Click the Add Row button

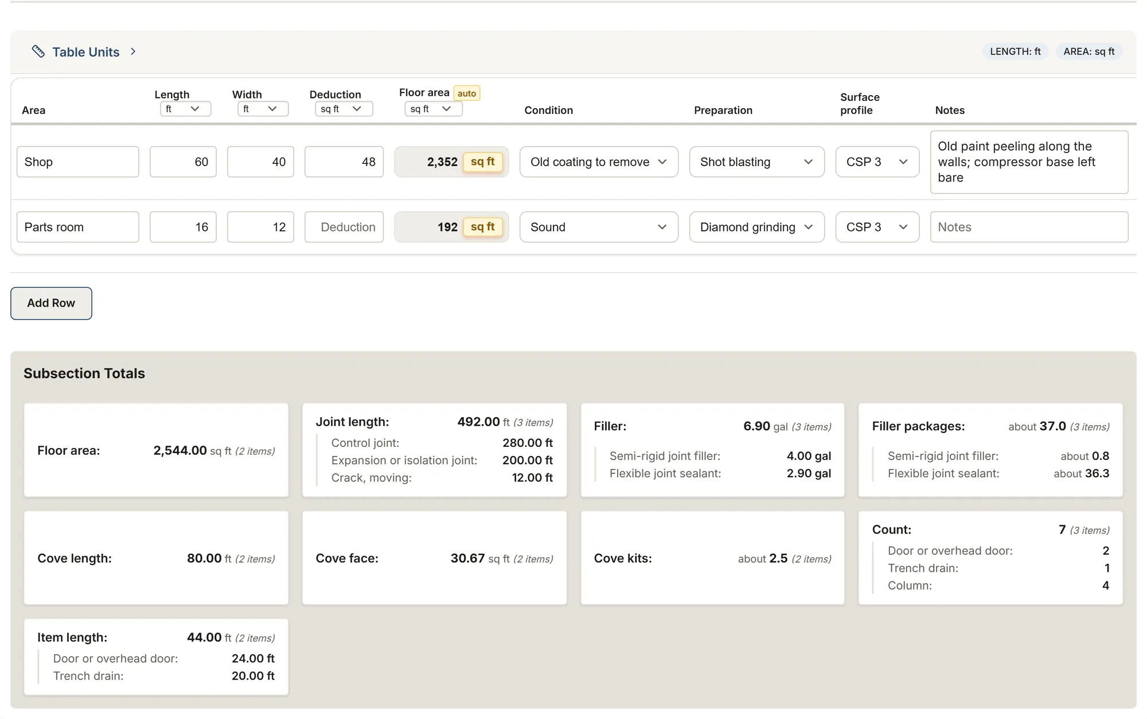click(51, 303)
